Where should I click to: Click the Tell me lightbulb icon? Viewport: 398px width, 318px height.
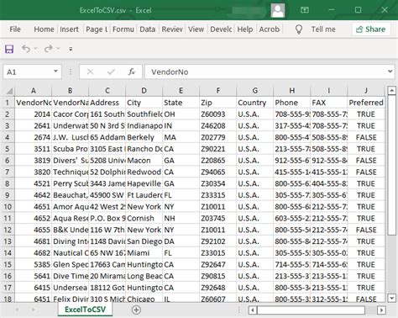[299, 29]
